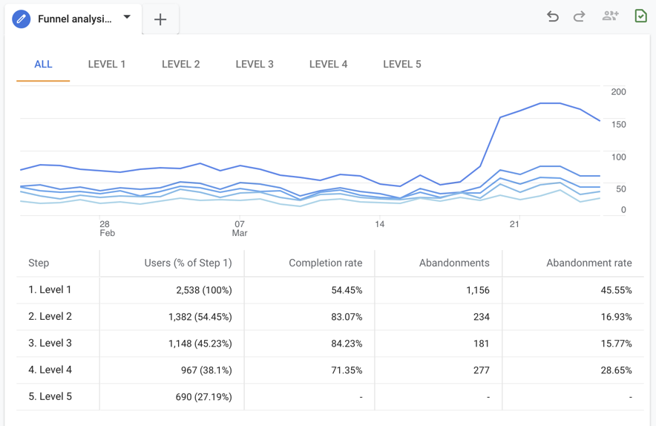The width and height of the screenshot is (656, 426).
Task: Click the 21 date marker on chart
Action: point(514,223)
